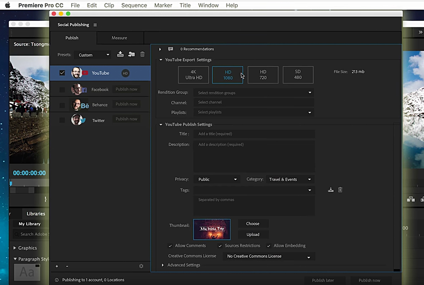Open the Social Publishing panel menu icon
Image resolution: width=424 pixels, height=285 pixels.
(95, 25)
